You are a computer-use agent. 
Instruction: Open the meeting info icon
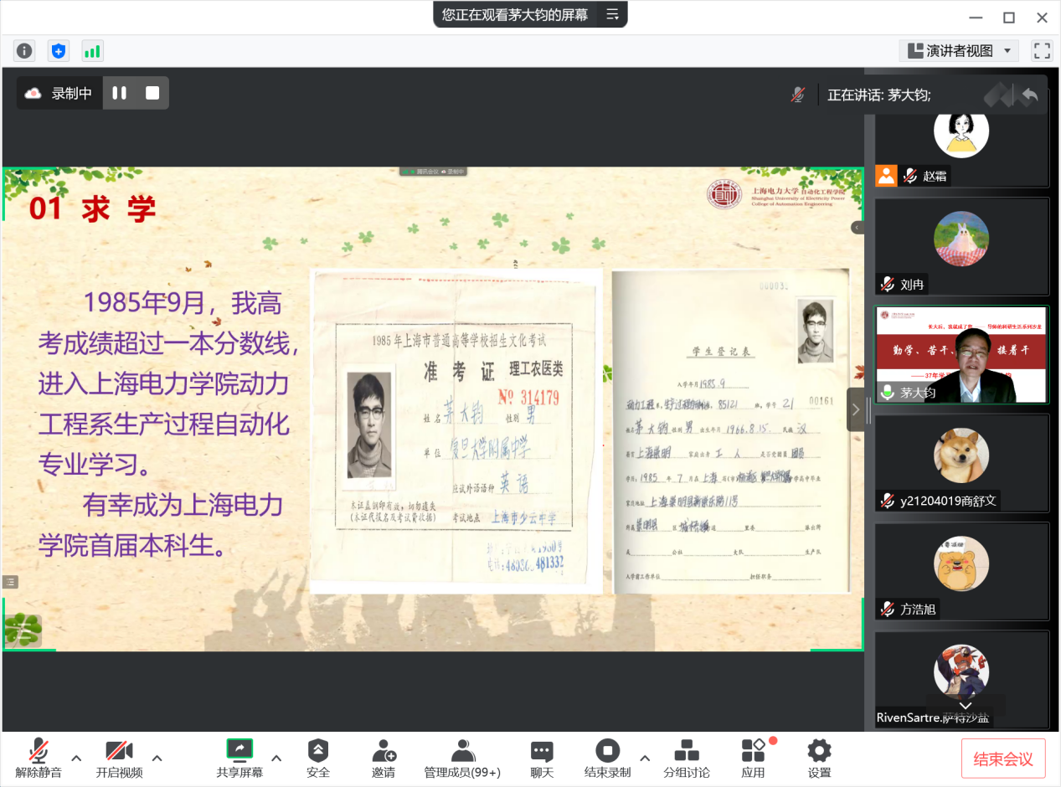(x=24, y=51)
